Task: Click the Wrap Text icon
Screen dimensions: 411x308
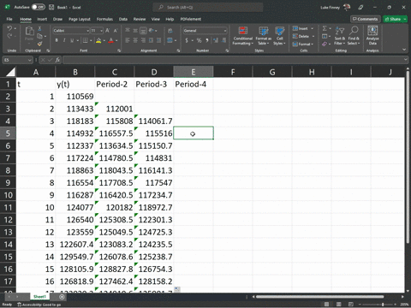Action: [x=170, y=31]
